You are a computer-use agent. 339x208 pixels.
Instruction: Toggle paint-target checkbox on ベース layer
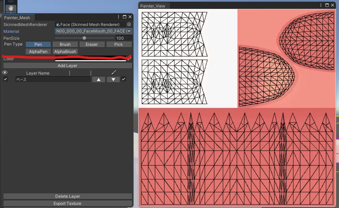[124, 79]
